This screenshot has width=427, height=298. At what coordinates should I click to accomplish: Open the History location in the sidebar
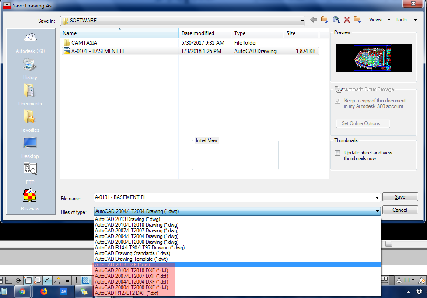(x=30, y=69)
